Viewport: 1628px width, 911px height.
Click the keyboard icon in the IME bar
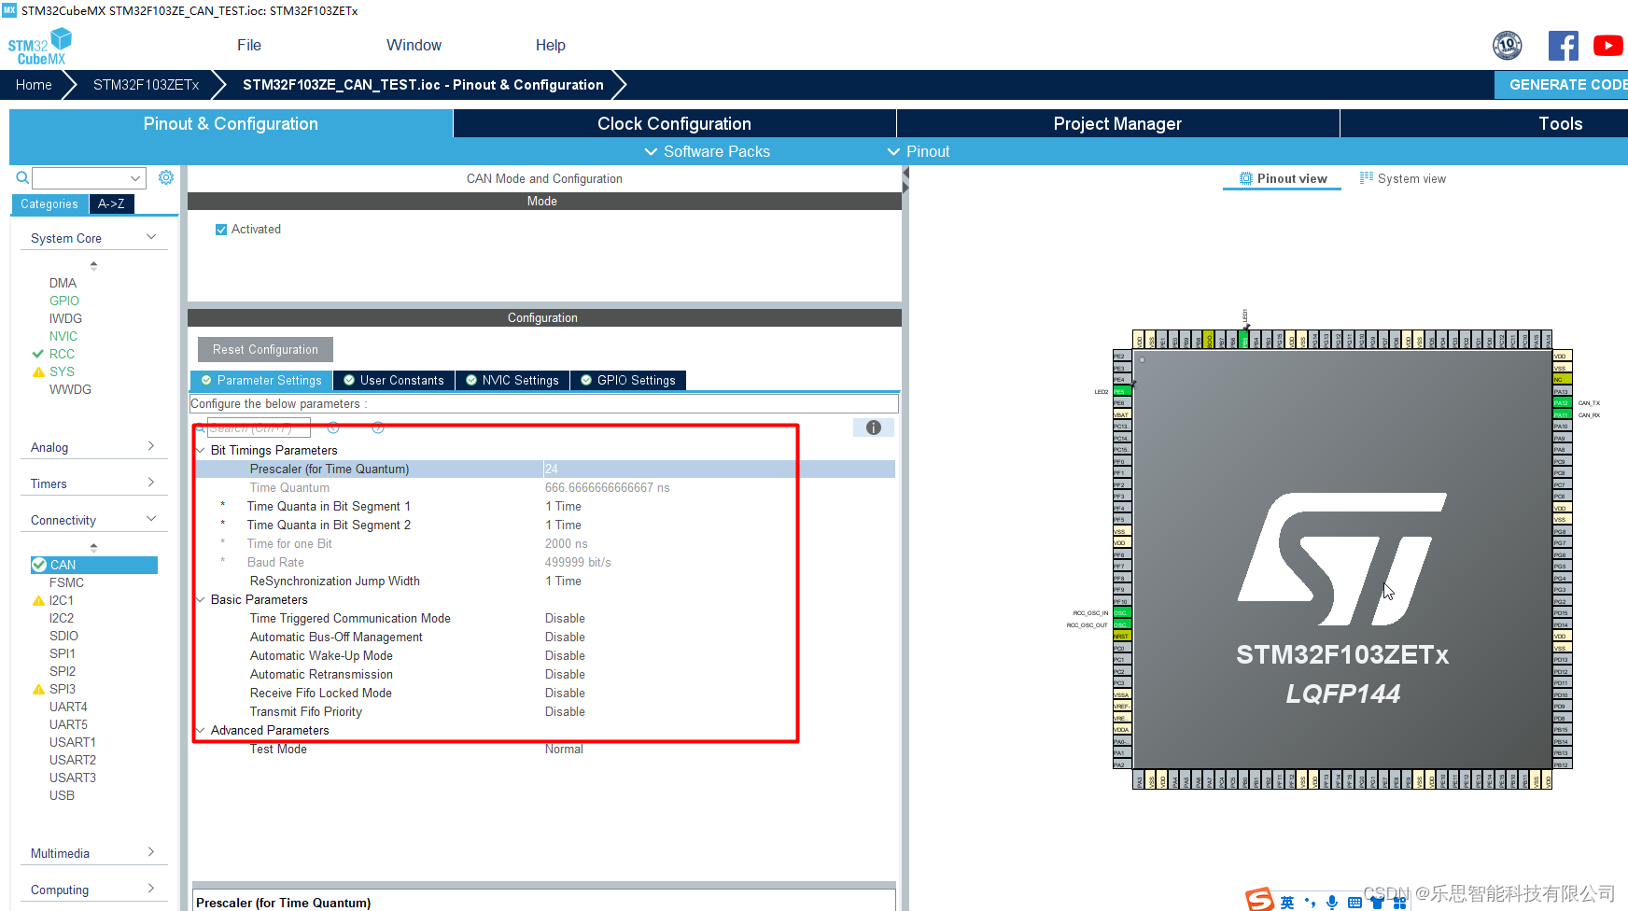tap(1354, 903)
